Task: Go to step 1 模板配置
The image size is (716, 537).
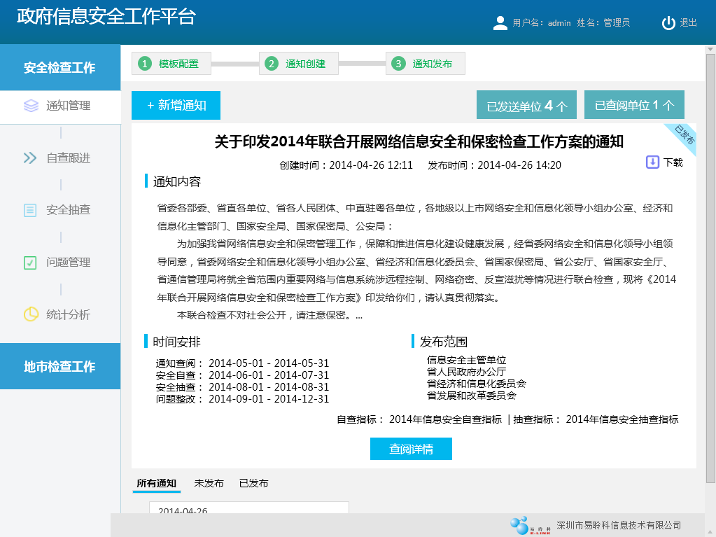Action: click(x=171, y=64)
